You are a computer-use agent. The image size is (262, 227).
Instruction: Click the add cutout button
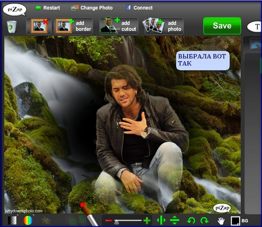(x=119, y=26)
